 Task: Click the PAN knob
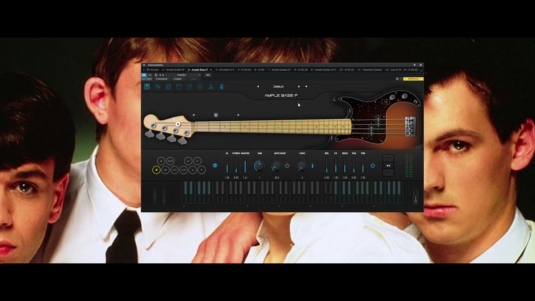pyautogui.click(x=259, y=166)
